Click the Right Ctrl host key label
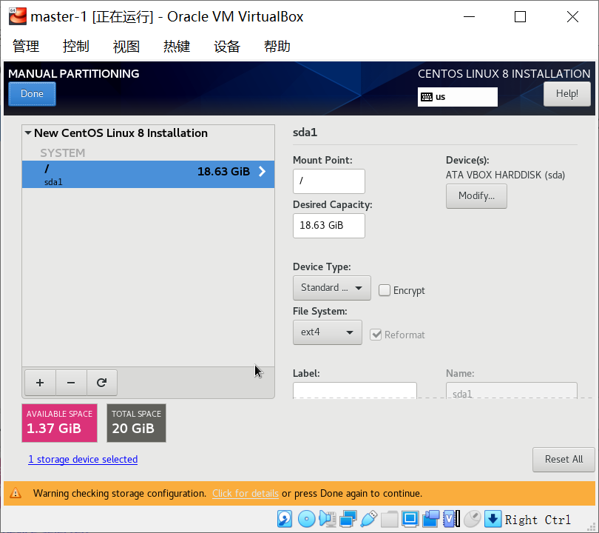 click(538, 520)
